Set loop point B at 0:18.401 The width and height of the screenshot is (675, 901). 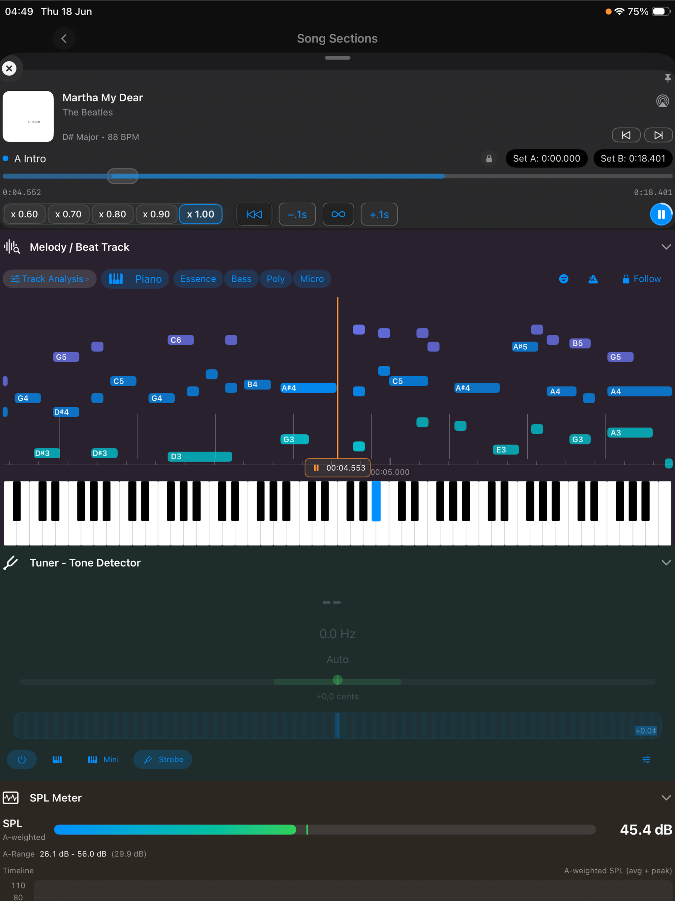coord(633,158)
